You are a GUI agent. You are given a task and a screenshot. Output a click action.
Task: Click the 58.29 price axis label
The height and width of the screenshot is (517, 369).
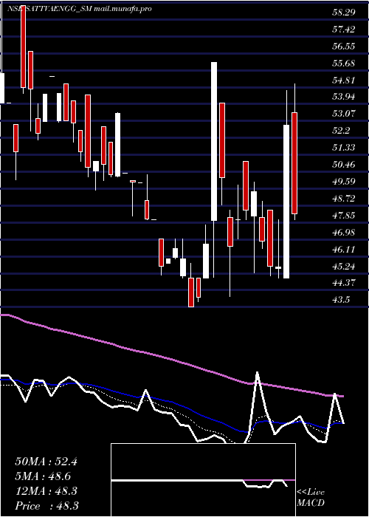(344, 13)
